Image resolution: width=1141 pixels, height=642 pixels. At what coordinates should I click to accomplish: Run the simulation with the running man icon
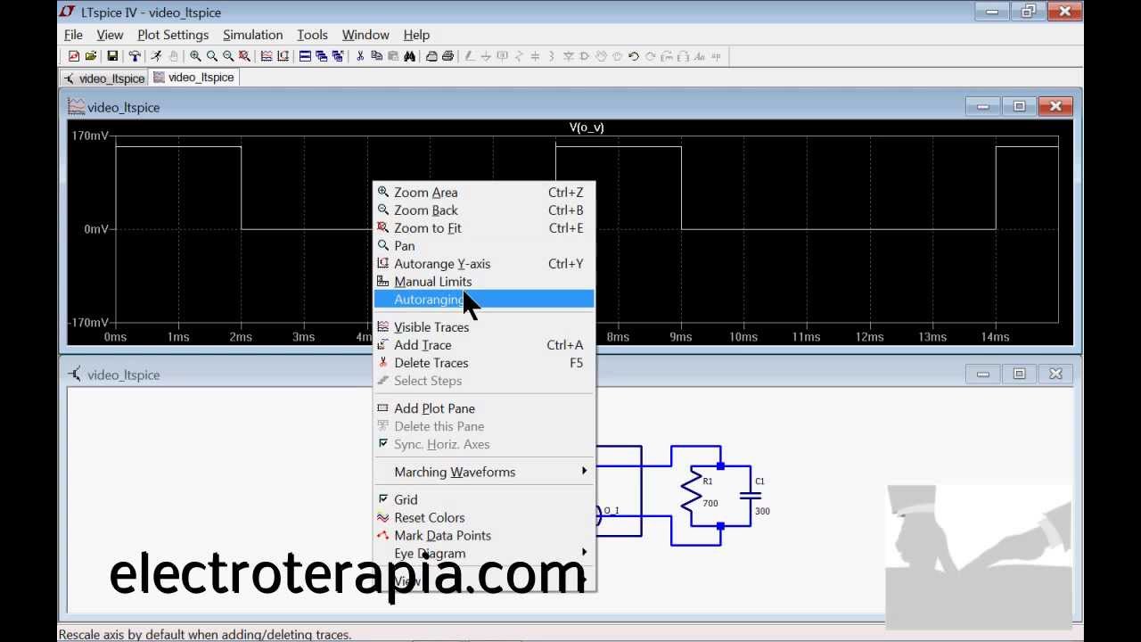pos(156,56)
